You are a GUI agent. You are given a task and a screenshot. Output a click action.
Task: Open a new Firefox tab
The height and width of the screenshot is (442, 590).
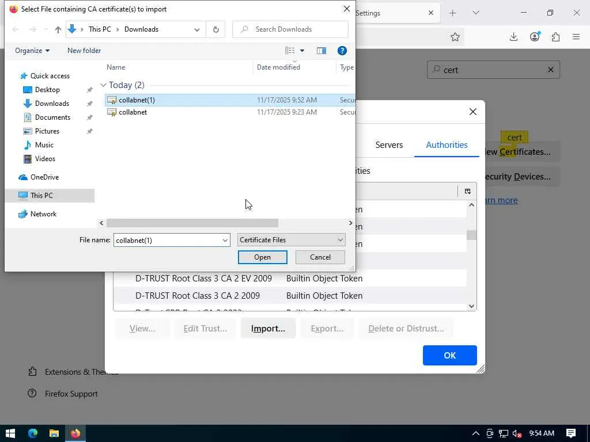(453, 13)
